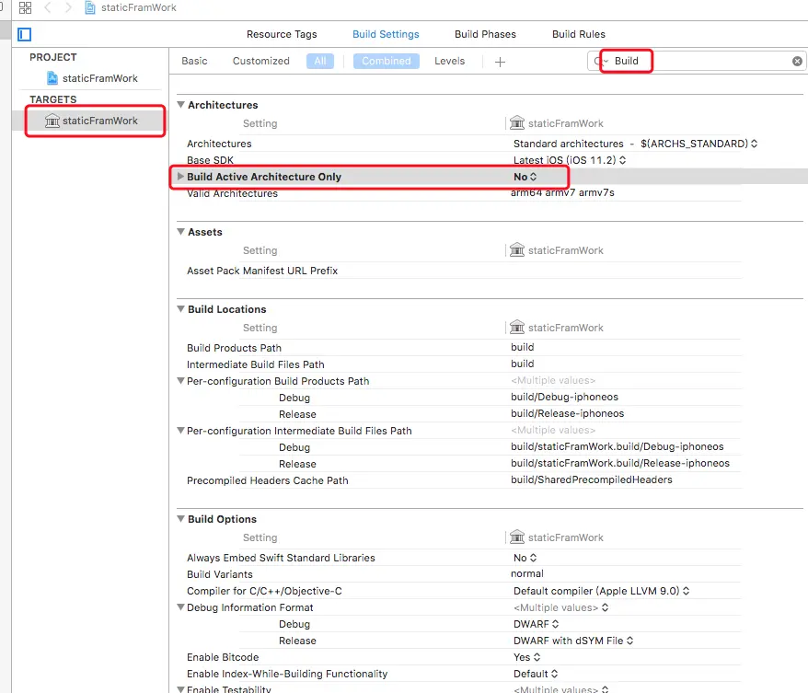Select build/staticFramWork.build/Debug-iphoneos value
The height and width of the screenshot is (693, 808).
pos(617,446)
